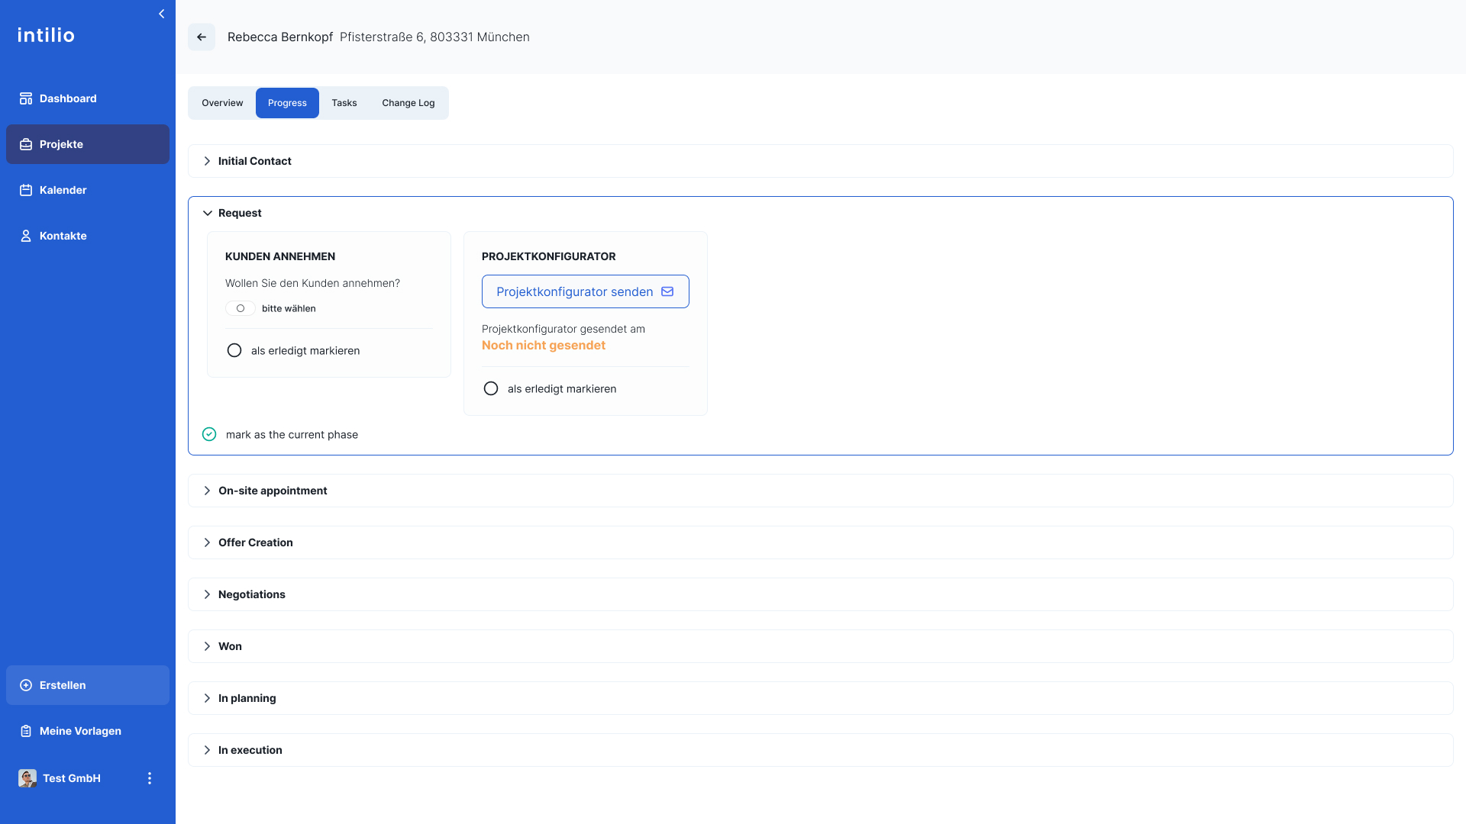Image resolution: width=1466 pixels, height=824 pixels.
Task: Collapse the sidebar with the top chevron
Action: tap(161, 14)
